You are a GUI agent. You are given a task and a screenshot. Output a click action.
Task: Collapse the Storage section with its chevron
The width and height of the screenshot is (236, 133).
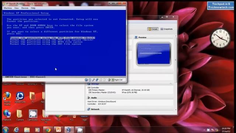(x=170, y=83)
